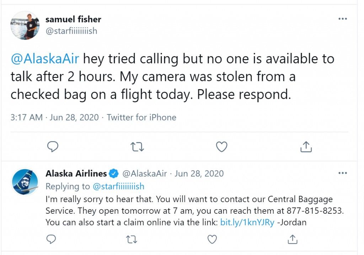Reply to the Alaska Airlines tweet
Viewport: 364px width, 255px height.
tap(51, 239)
